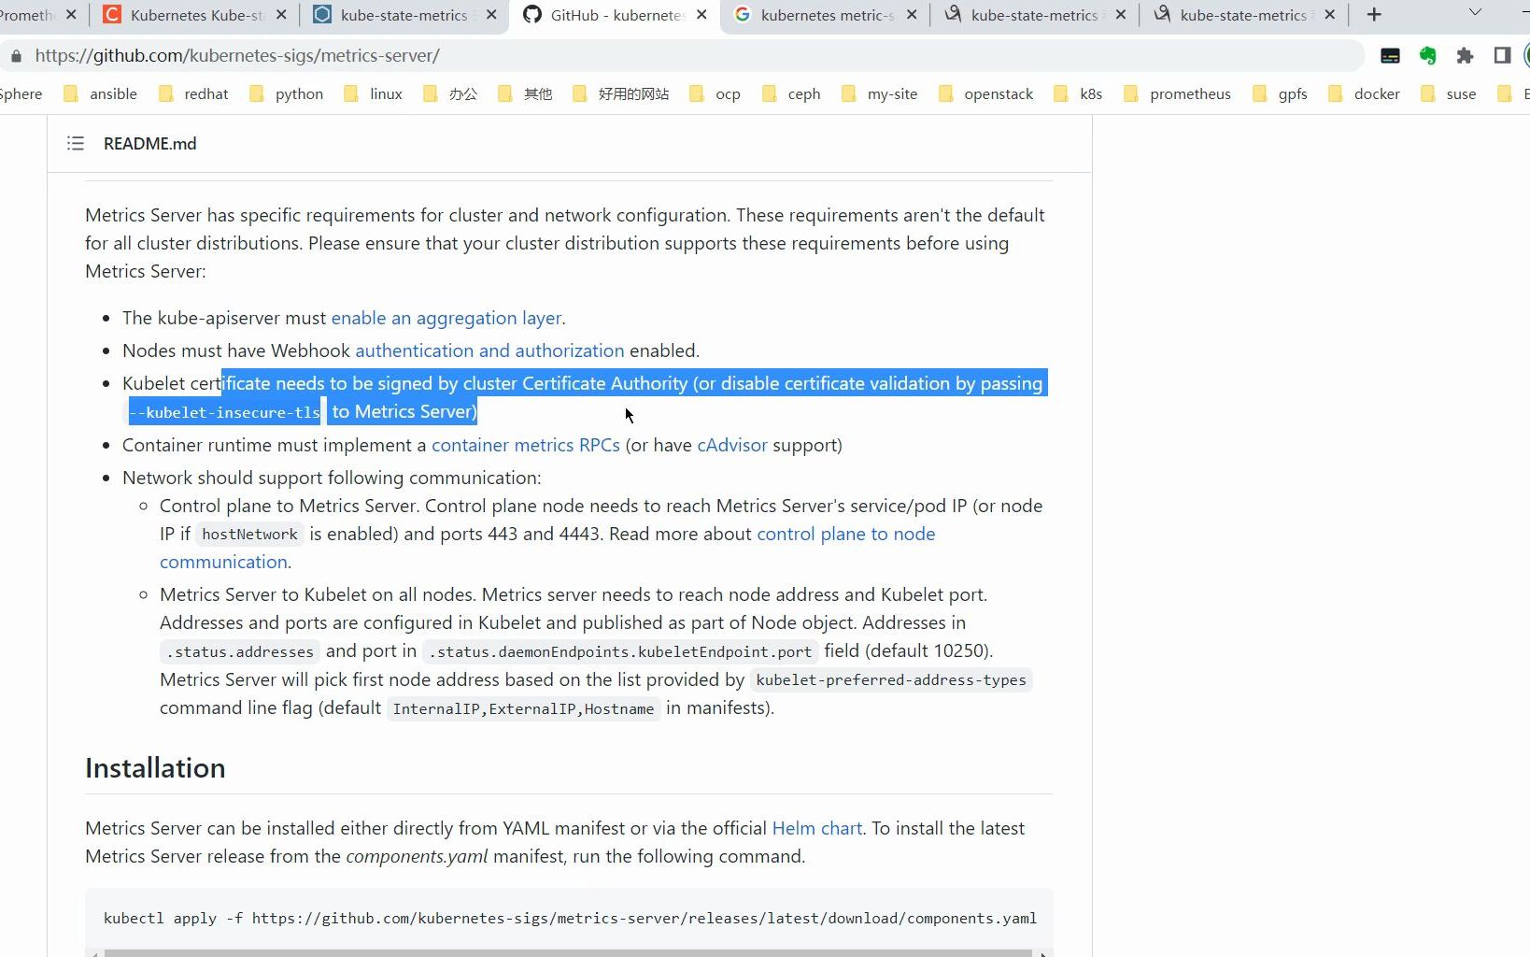
Task: Close the first Prometheus tab
Action: pyautogui.click(x=71, y=15)
